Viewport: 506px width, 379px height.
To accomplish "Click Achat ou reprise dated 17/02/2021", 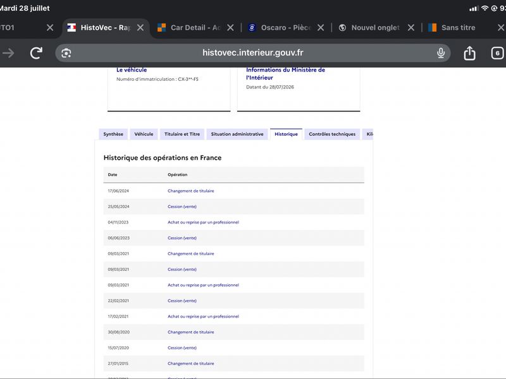I will coord(203,316).
